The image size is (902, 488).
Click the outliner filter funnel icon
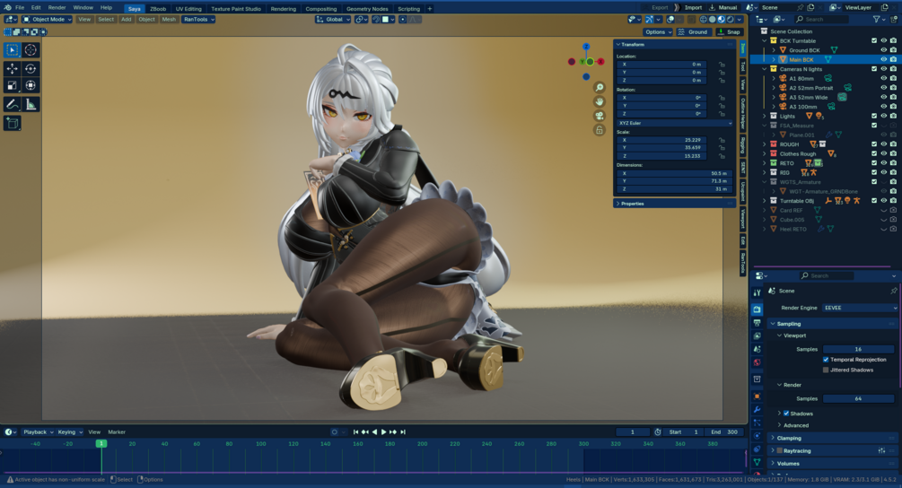pos(876,20)
